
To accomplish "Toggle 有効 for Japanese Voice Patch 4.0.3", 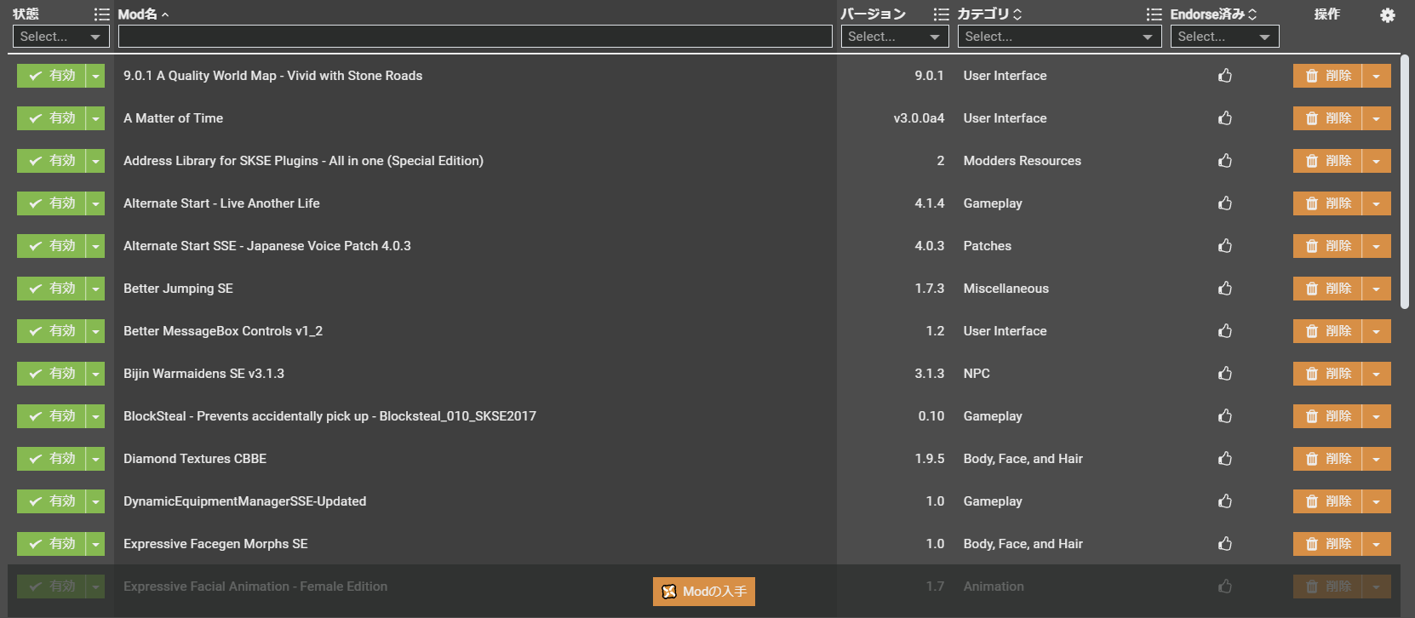I will (x=51, y=246).
